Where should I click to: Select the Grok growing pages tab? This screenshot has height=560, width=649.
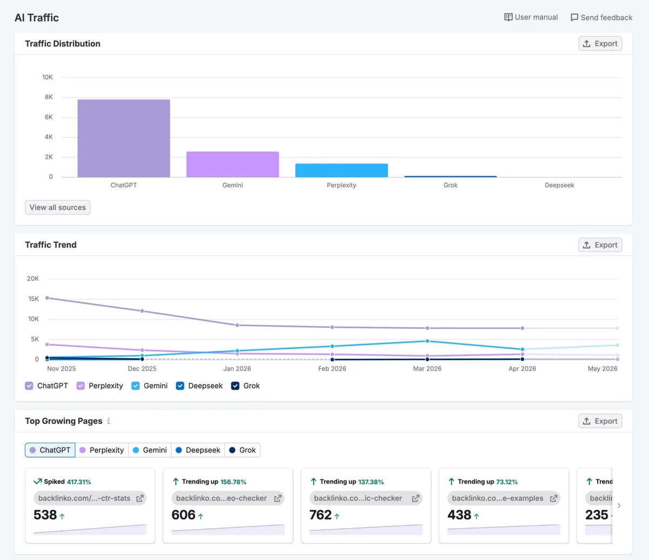point(242,450)
